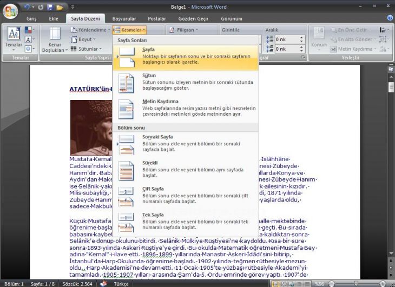The height and width of the screenshot is (287, 395).
Task: Click the proofing errors icon in status bar
Action: [x=103, y=284]
